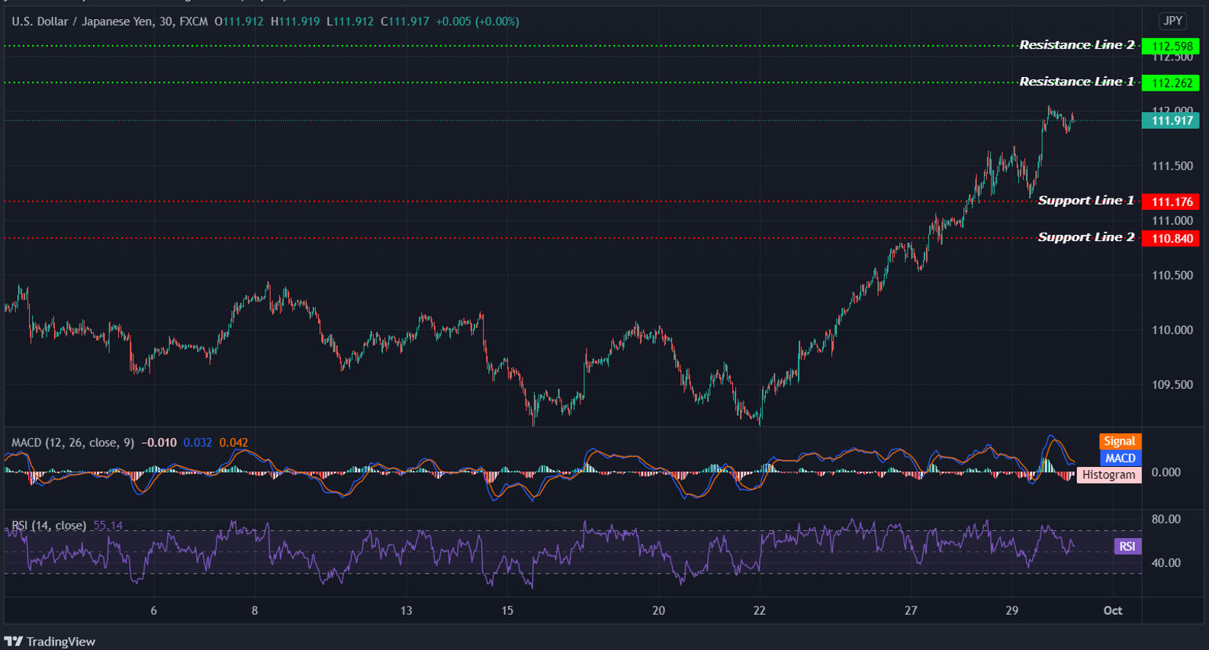The width and height of the screenshot is (1209, 650).
Task: Click date 20 on time axis
Action: 658,610
